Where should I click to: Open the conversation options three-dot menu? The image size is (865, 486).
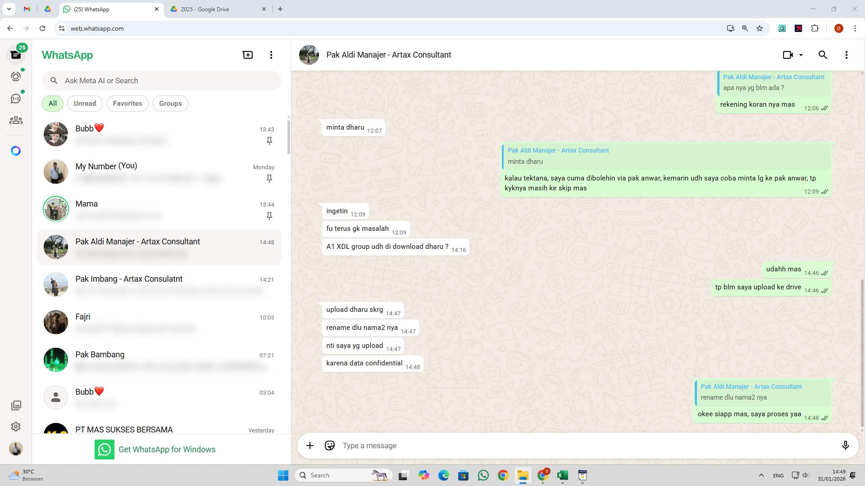(846, 54)
